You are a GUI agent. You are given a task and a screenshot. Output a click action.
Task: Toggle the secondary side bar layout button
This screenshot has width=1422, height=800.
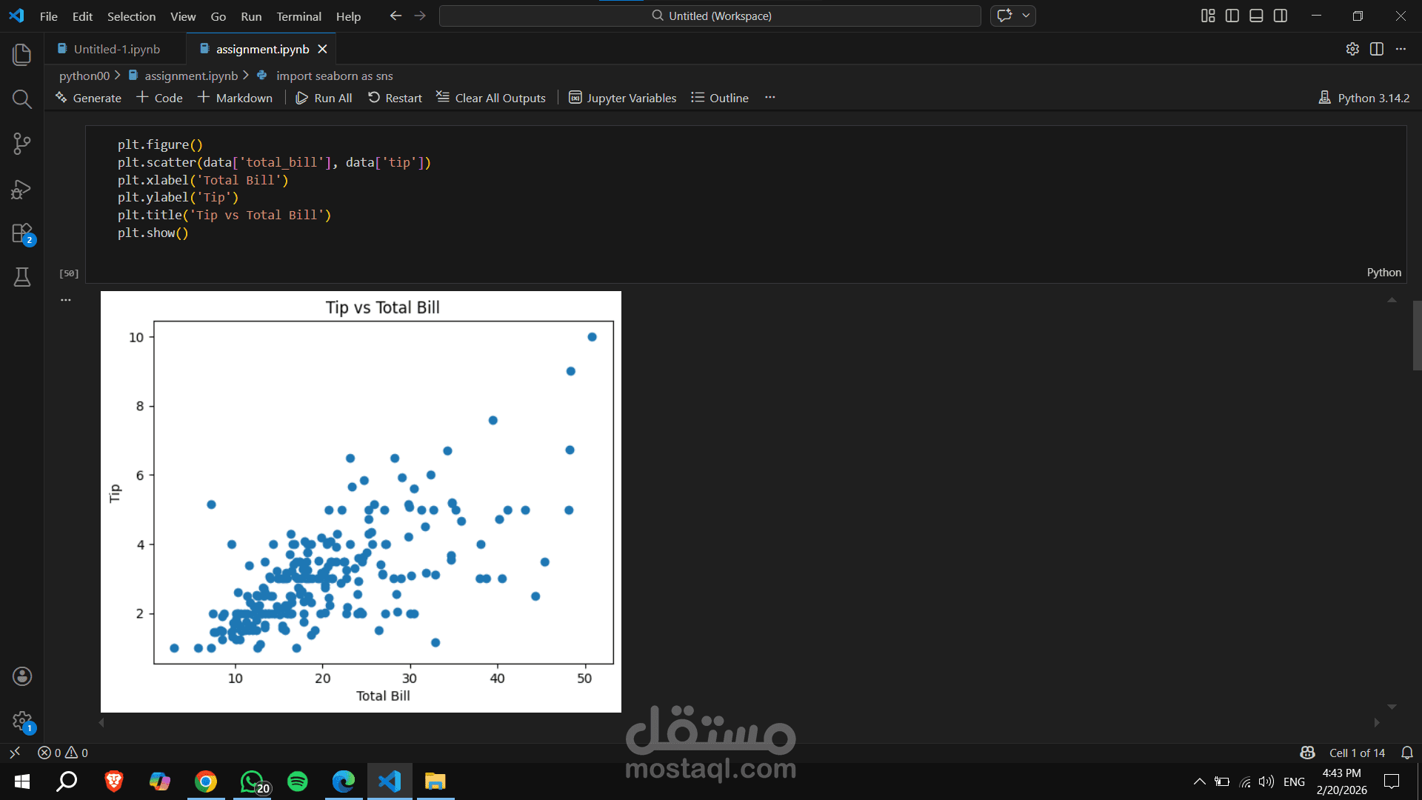tap(1281, 16)
